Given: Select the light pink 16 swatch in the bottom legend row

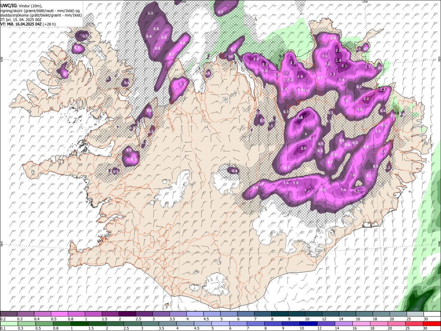Looking at the screenshot, I should (361, 323).
